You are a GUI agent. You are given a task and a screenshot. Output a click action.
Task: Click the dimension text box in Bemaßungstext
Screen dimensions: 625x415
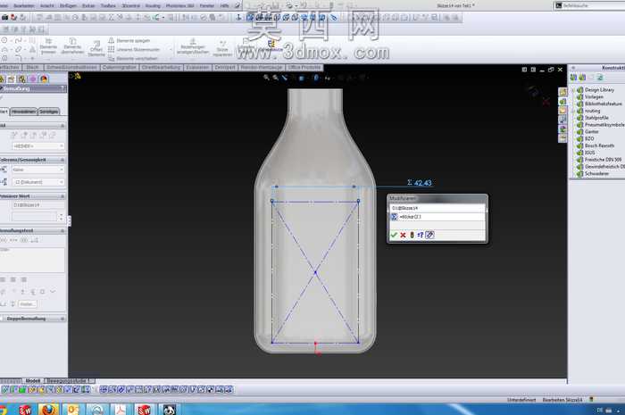click(32, 260)
